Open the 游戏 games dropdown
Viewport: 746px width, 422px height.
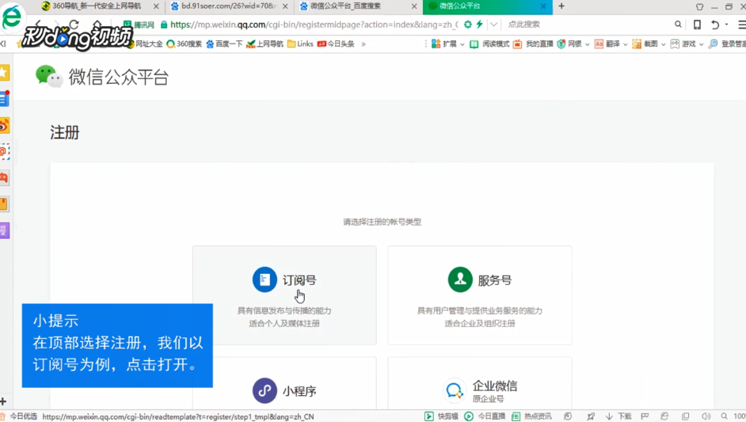point(687,44)
